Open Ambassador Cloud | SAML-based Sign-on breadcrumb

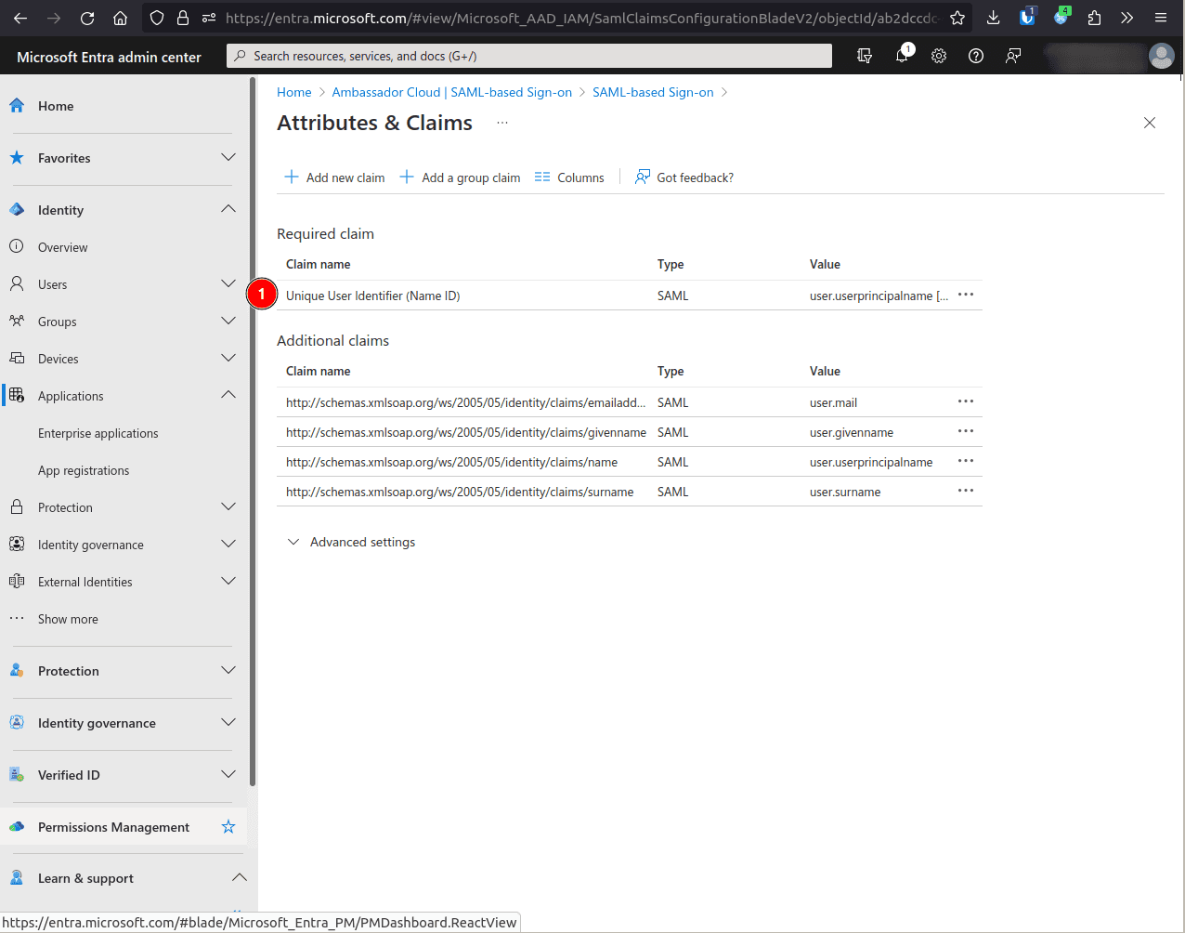452,92
